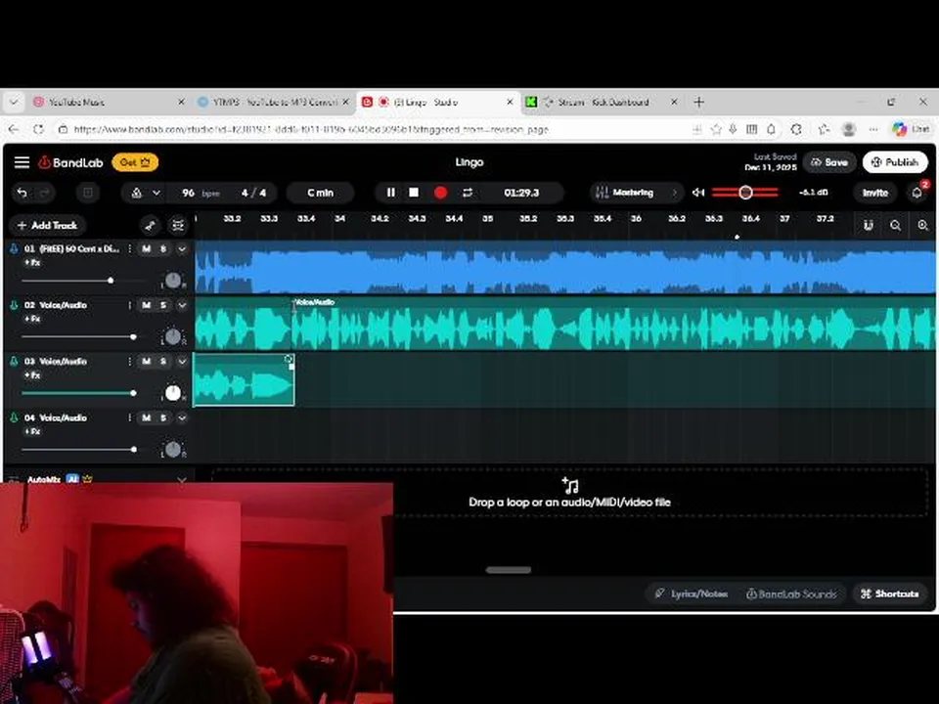The width and height of the screenshot is (939, 704).
Task: Add Fx to track 02
Action: click(32, 319)
